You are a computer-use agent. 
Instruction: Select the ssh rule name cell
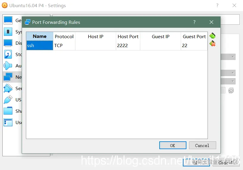tap(40, 46)
